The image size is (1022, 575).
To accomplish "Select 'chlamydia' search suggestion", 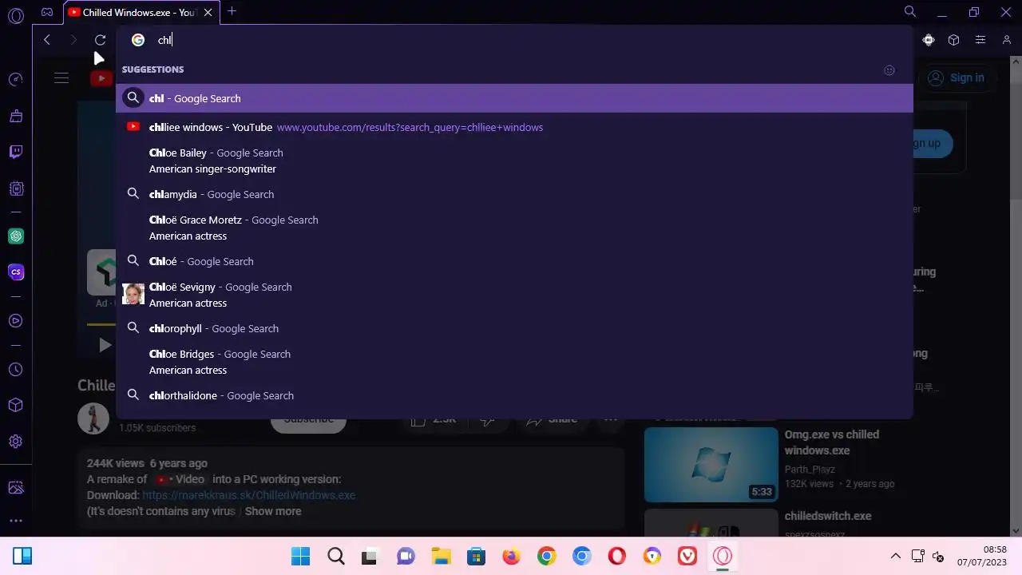I will point(514,194).
